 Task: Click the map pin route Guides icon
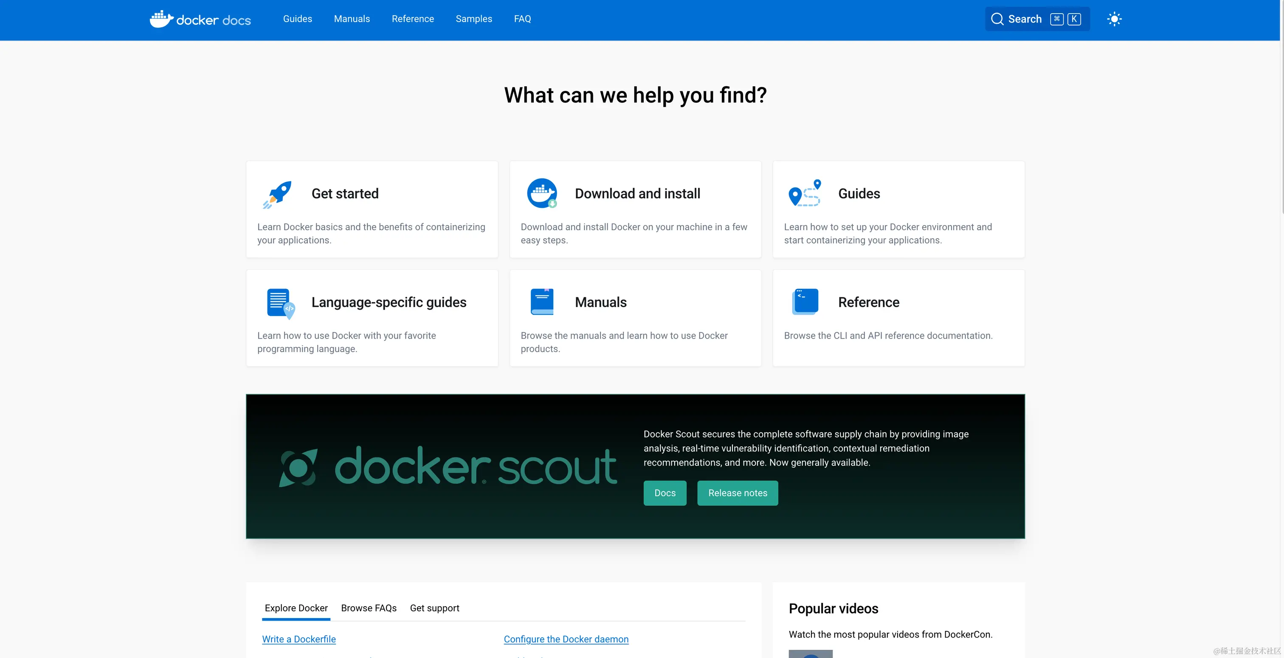[805, 193]
